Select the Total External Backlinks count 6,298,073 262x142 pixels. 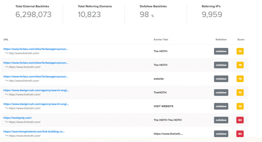(x=33, y=15)
